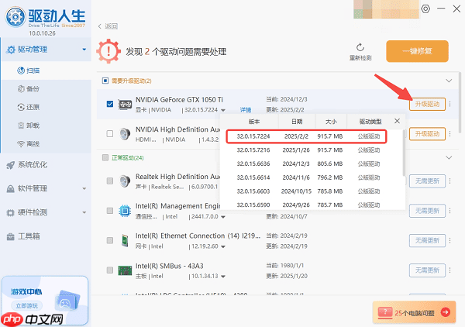
Task: Open 系统优化 rocket item in the sidebar
Action: click(33, 164)
